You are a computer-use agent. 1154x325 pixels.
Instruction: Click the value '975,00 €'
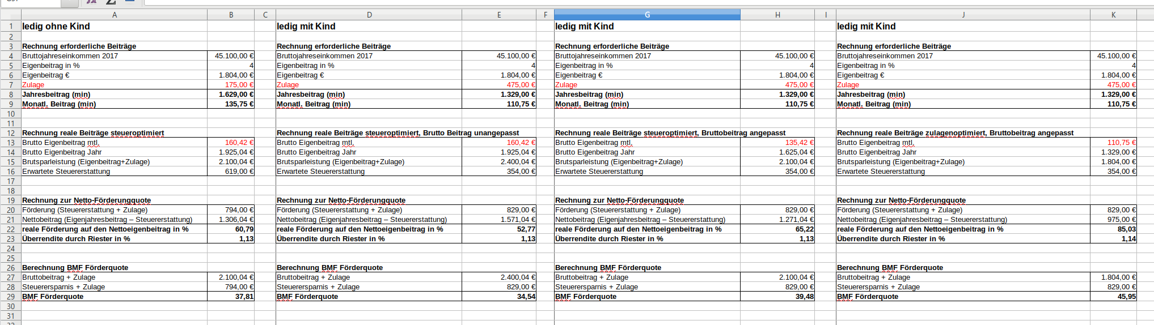(1122, 220)
